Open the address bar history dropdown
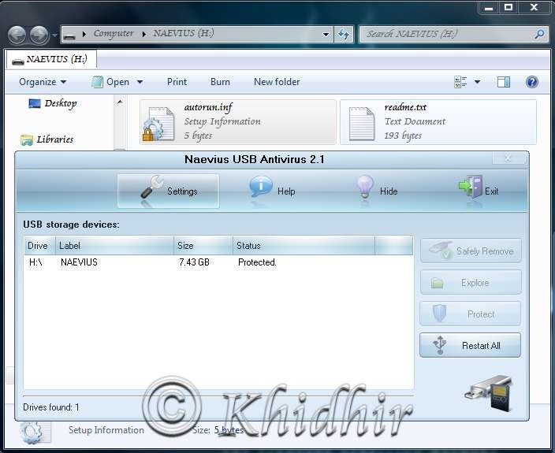 [x=326, y=35]
